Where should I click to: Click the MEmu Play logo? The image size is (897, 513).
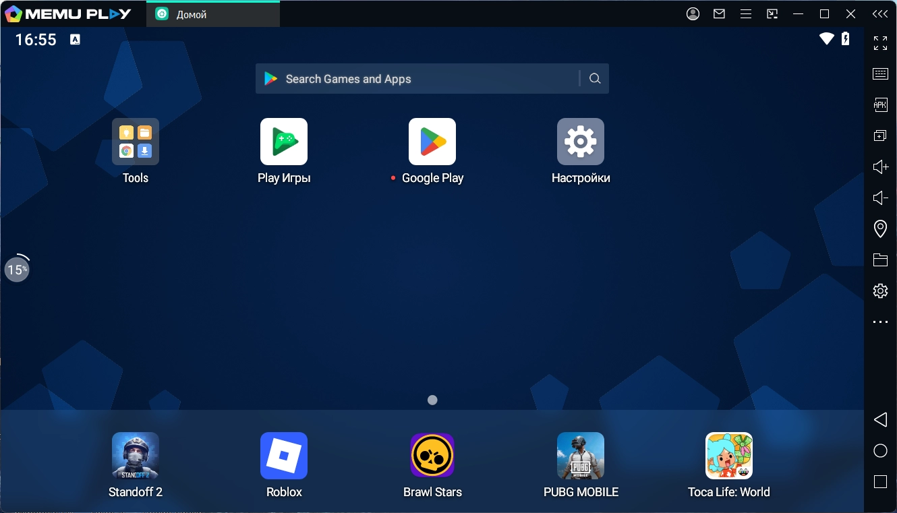point(67,13)
